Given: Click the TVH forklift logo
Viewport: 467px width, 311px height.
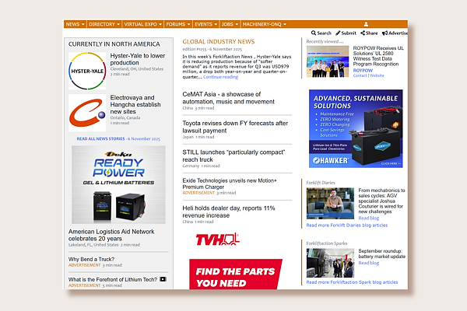Looking at the screenshot, I should point(217,240).
